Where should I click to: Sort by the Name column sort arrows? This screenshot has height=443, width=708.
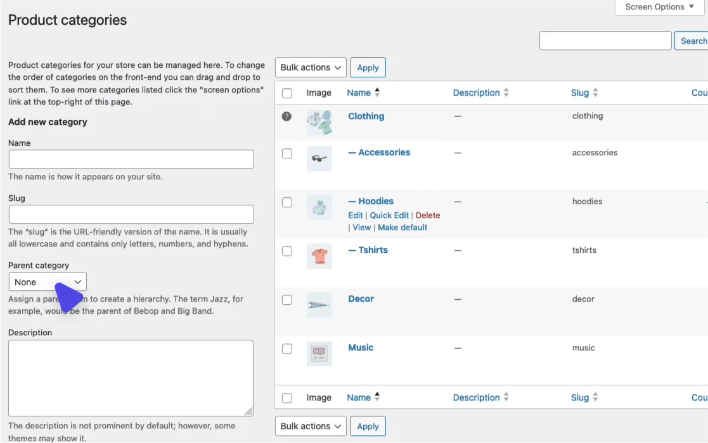(x=377, y=93)
